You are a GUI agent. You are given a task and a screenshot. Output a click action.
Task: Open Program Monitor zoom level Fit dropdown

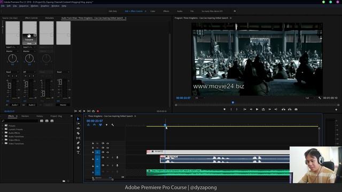200,98
